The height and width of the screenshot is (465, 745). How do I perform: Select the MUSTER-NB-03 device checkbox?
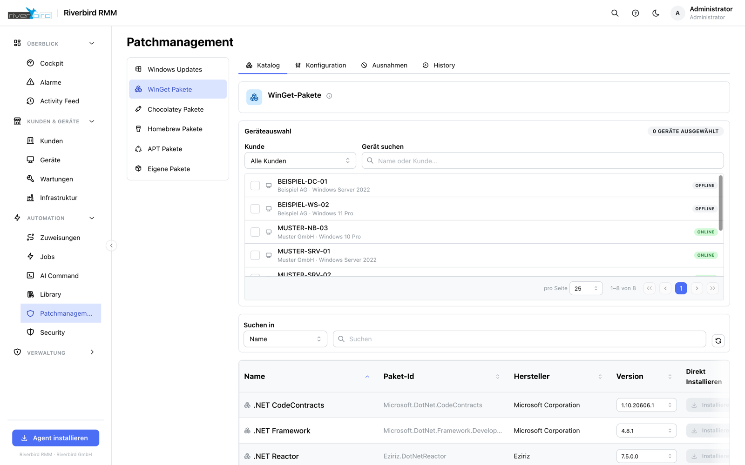[255, 232]
